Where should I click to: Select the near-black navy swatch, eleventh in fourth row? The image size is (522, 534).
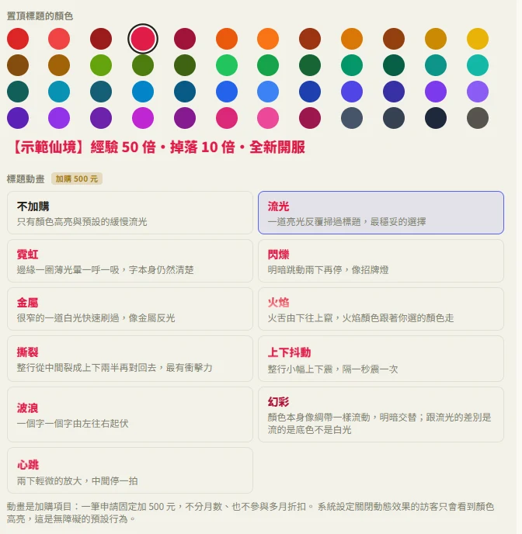click(436, 118)
